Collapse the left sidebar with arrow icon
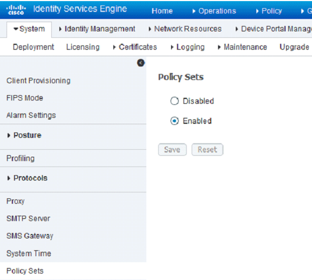The image size is (312, 280). tap(141, 63)
